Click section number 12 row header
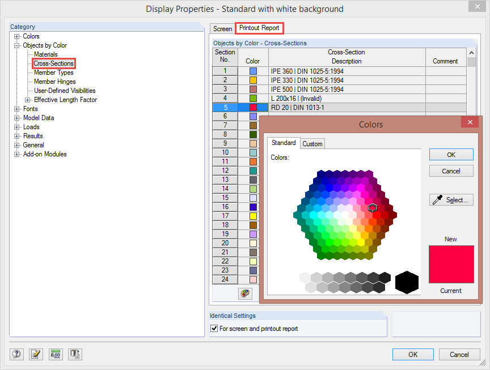 coord(225,171)
